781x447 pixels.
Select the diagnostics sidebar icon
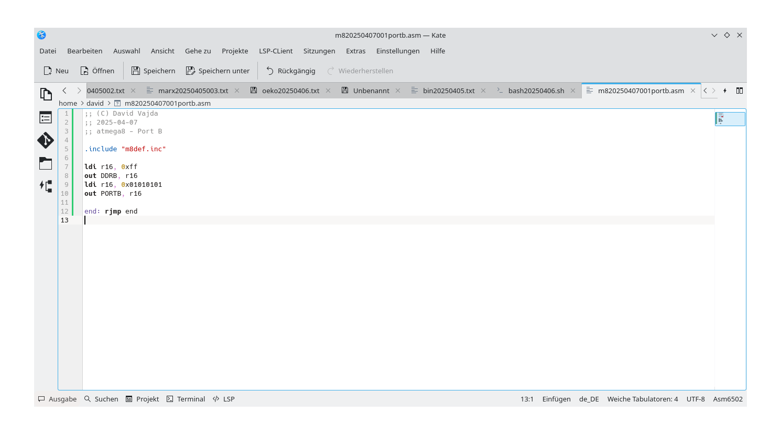(x=46, y=186)
